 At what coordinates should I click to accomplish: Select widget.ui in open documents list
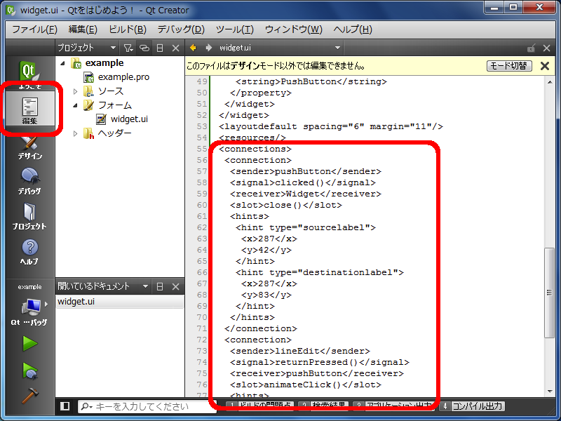click(x=76, y=301)
